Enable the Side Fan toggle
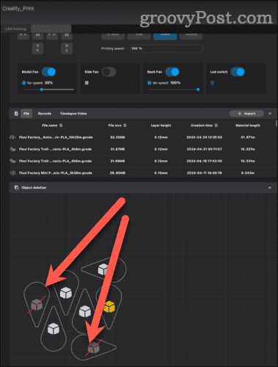The image size is (278, 367). (x=109, y=72)
